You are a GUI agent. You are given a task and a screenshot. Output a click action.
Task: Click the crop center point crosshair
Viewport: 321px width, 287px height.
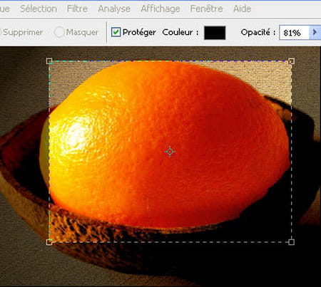click(170, 152)
